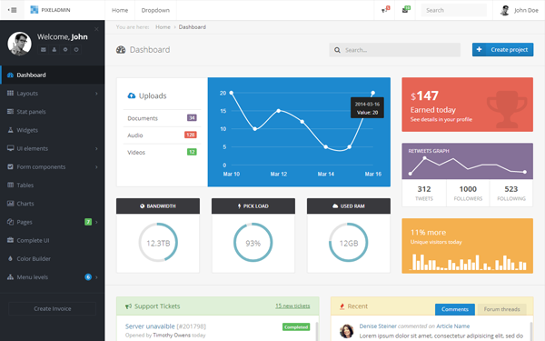Open Layouts in the sidebar
Viewport: 545px width, 341px height.
point(52,94)
